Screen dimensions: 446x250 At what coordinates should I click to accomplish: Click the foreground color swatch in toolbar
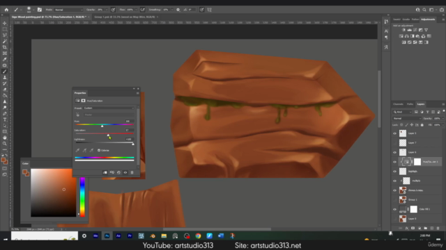(x=3, y=160)
